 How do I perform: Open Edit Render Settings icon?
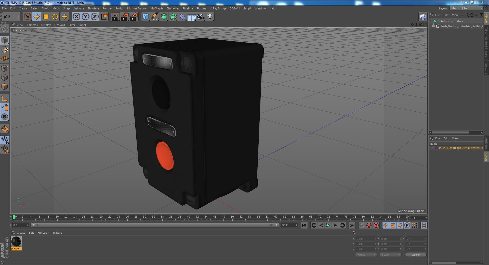coord(134,17)
